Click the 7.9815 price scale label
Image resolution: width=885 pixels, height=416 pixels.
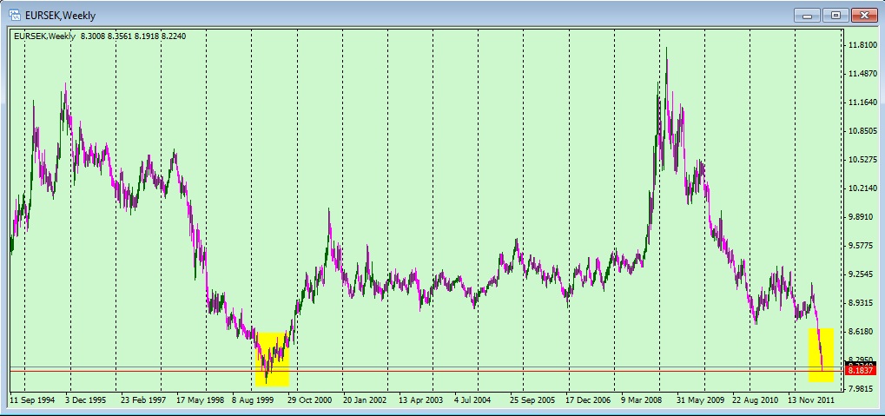pyautogui.click(x=862, y=389)
